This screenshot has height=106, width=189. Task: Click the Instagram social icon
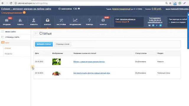coord(153,25)
